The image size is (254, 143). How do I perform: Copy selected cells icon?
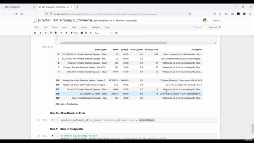[x=51, y=33]
